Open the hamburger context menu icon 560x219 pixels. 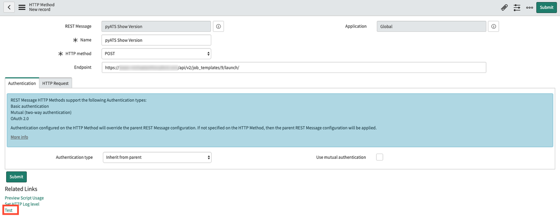[22, 7]
